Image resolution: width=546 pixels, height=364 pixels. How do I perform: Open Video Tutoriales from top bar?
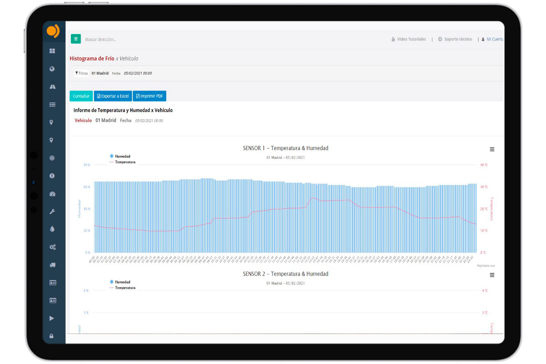pos(409,39)
